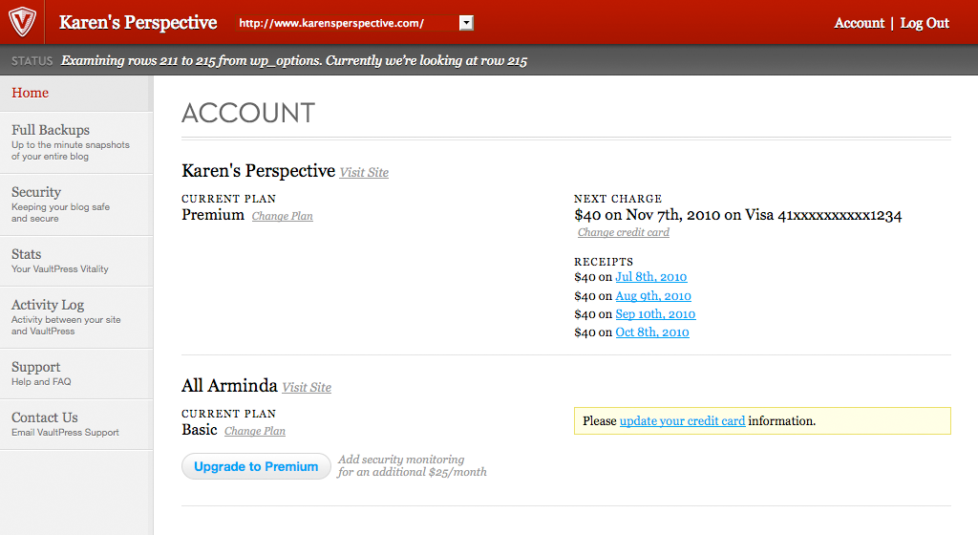Image resolution: width=978 pixels, height=535 pixels.
Task: Open the Activity Log
Action: point(48,305)
